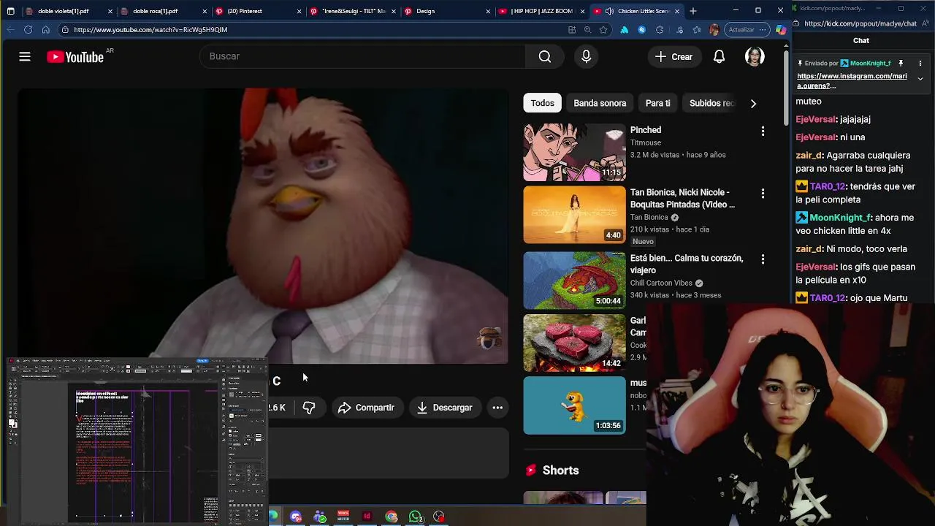
Task: Open browser extensions puzzle icon
Action: (660, 30)
